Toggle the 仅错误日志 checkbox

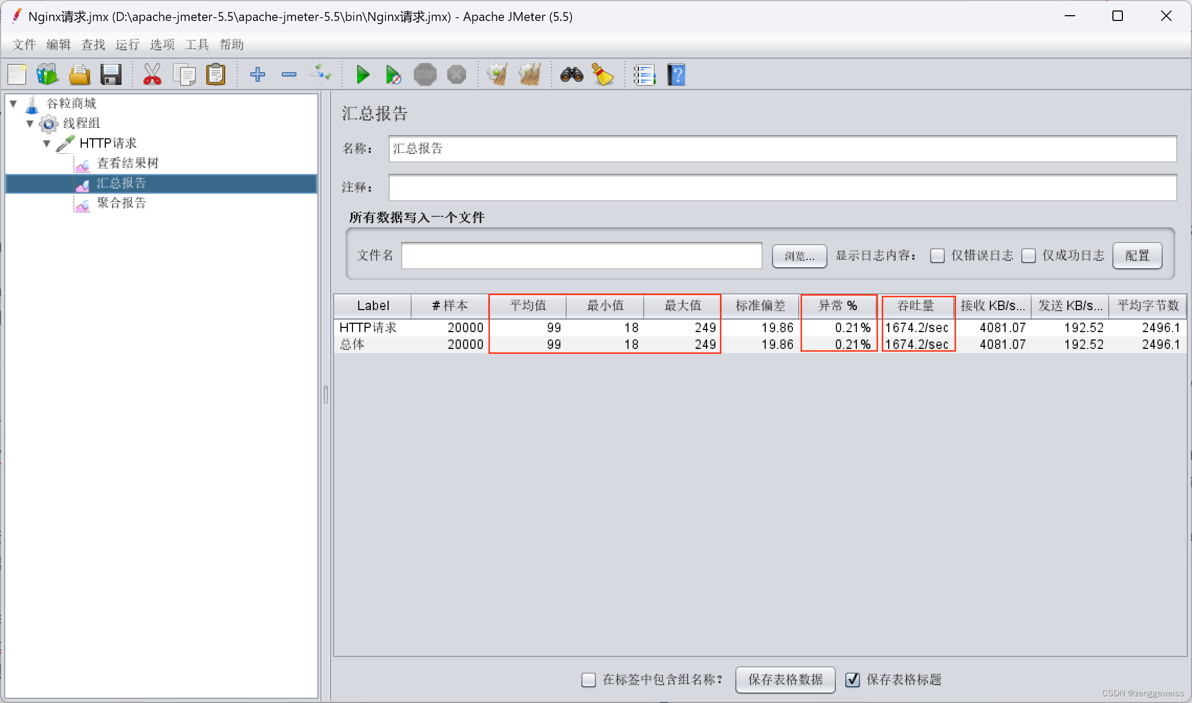937,256
